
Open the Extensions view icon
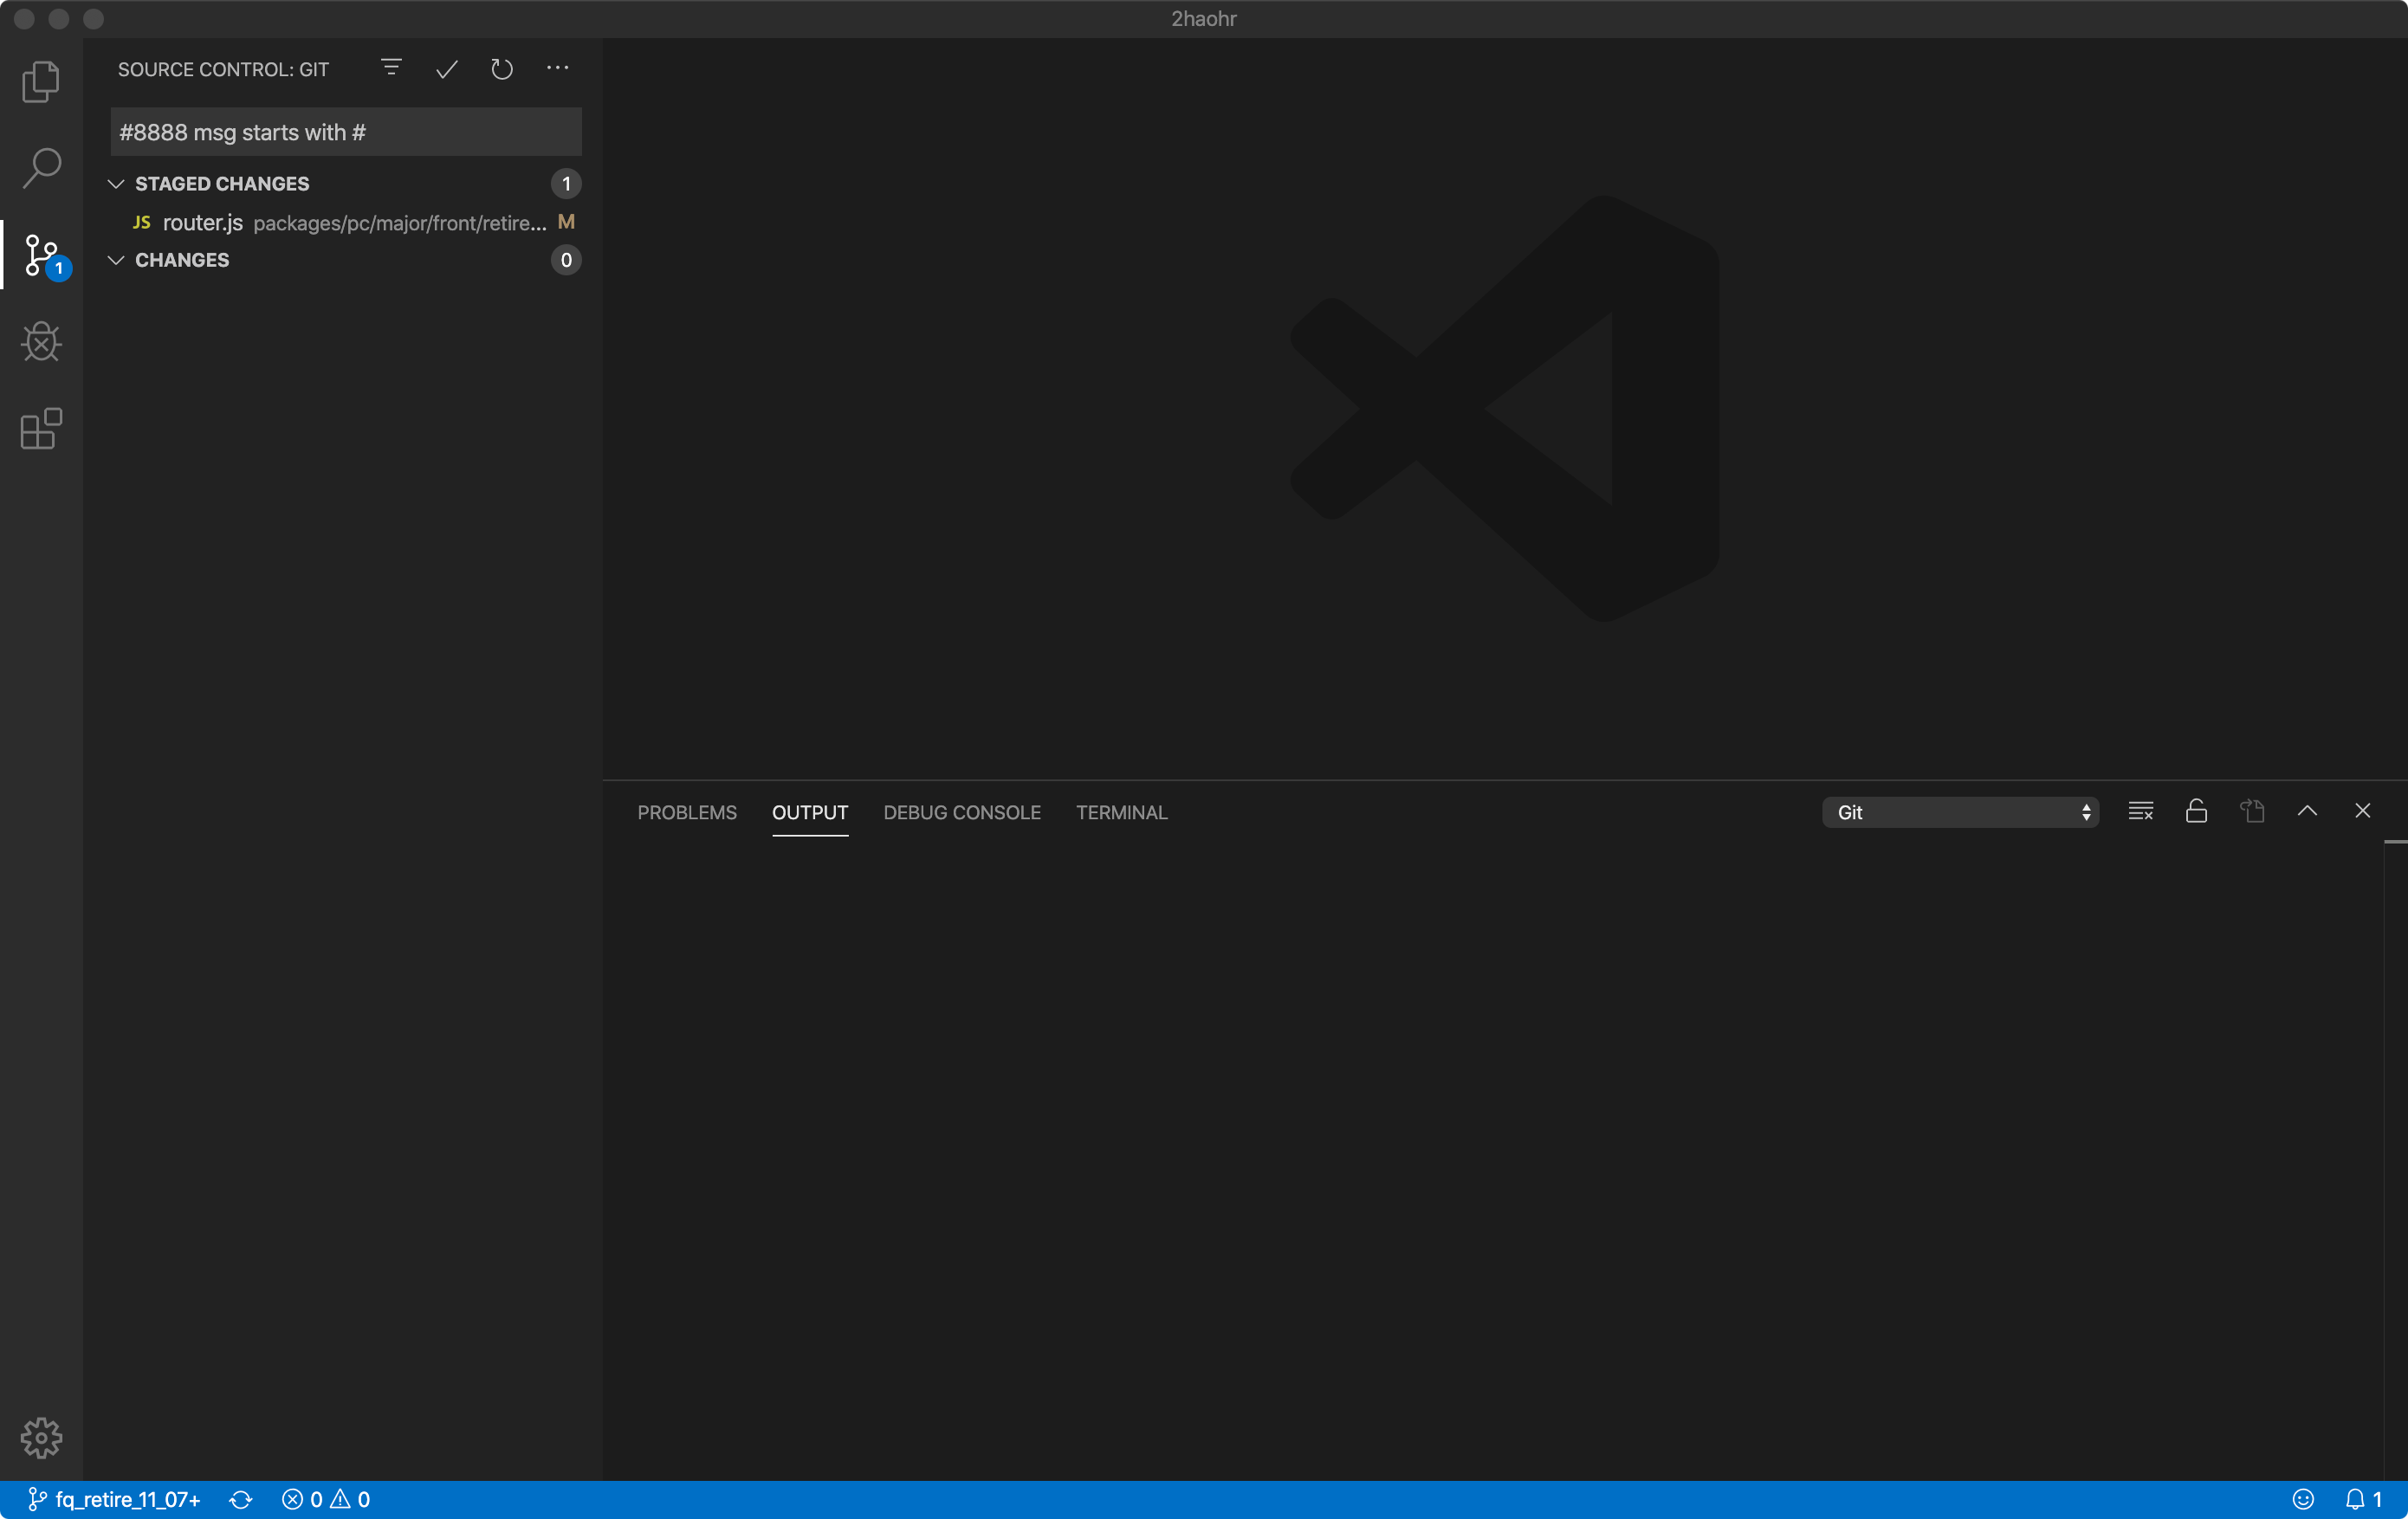point(41,429)
